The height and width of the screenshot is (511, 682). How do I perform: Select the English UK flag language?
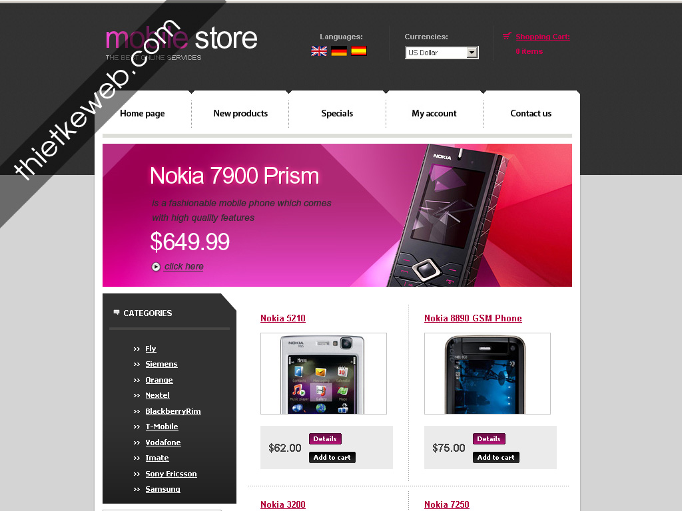coord(319,51)
